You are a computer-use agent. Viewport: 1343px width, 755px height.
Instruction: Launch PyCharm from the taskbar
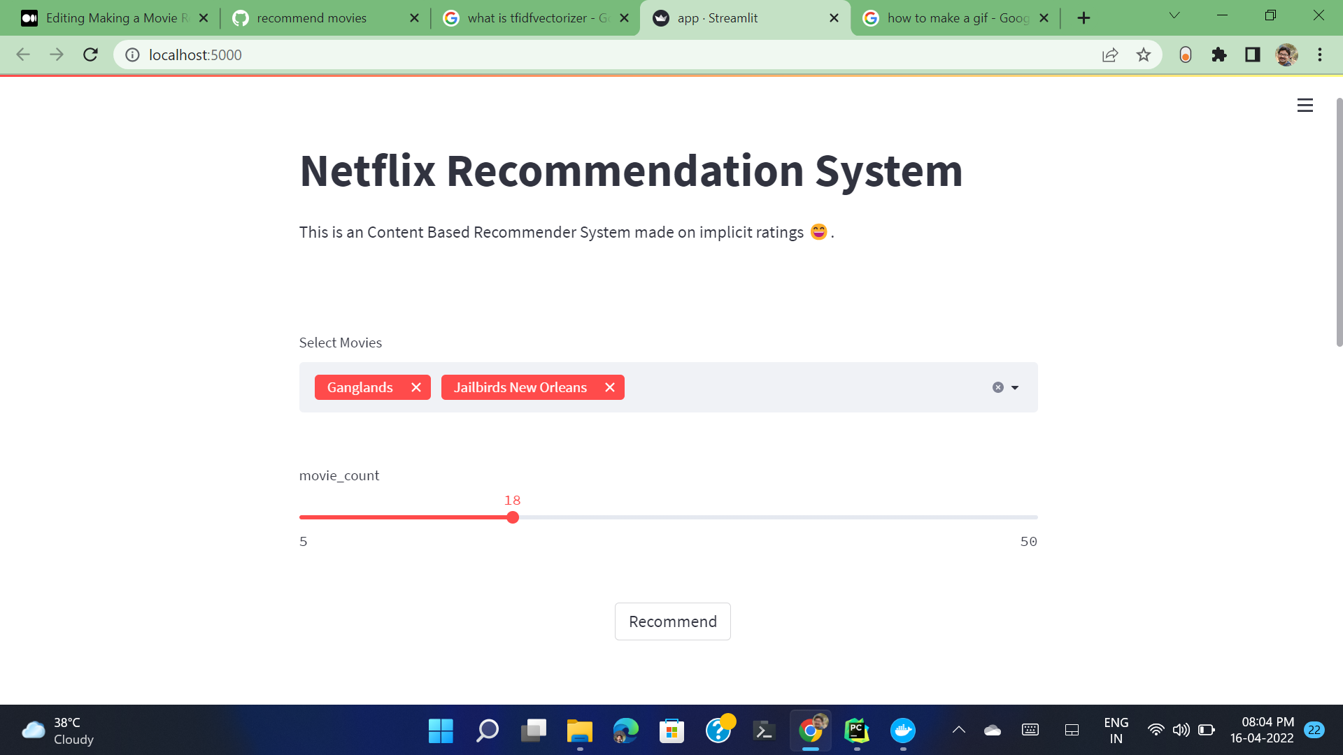[x=856, y=730]
